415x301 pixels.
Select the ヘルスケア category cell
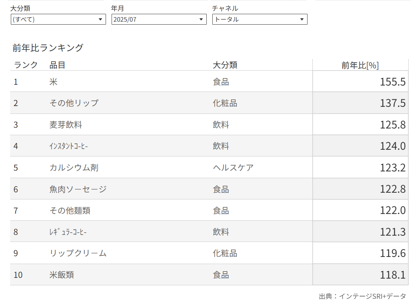tap(233, 168)
